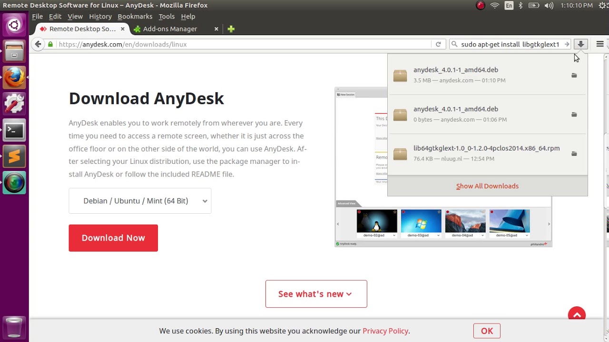Open Sublime Text from the launcher
The height and width of the screenshot is (342, 609).
[x=14, y=156]
